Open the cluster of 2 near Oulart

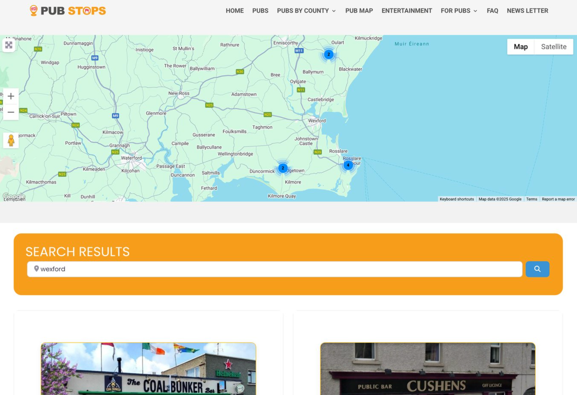point(329,54)
